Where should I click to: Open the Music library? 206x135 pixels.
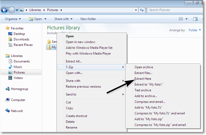click(x=18, y=67)
